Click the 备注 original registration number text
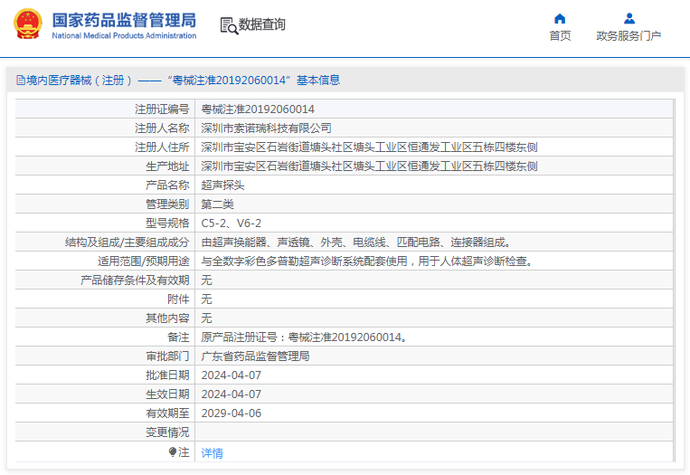Screen dimensions: 690x475 [304, 337]
